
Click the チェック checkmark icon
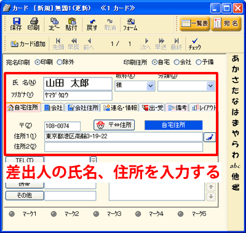click(x=195, y=44)
